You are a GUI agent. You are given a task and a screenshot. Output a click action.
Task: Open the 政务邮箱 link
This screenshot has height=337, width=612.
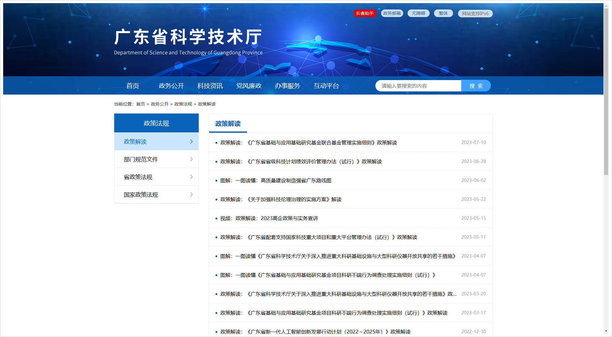tap(392, 13)
